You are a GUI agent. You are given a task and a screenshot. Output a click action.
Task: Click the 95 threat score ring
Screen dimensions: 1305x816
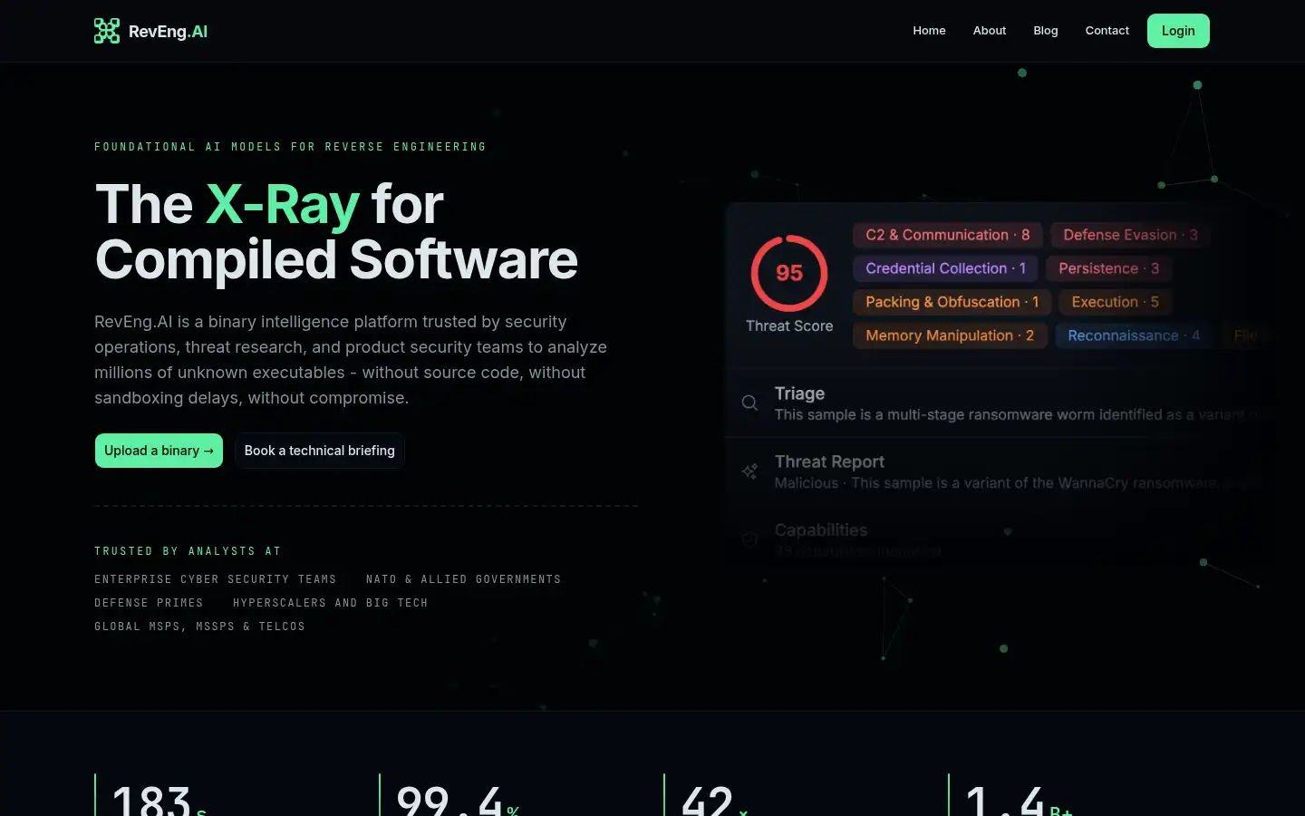point(789,273)
